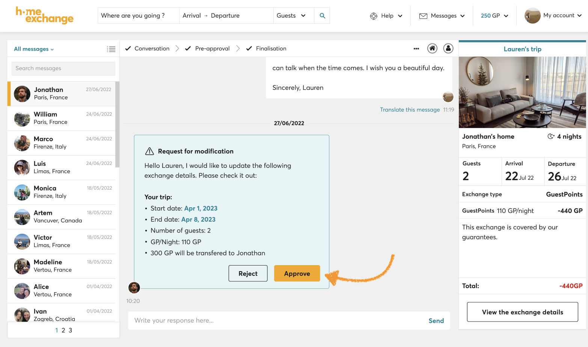588x347 pixels.
Task: Click View the exchange details button
Action: coord(522,312)
